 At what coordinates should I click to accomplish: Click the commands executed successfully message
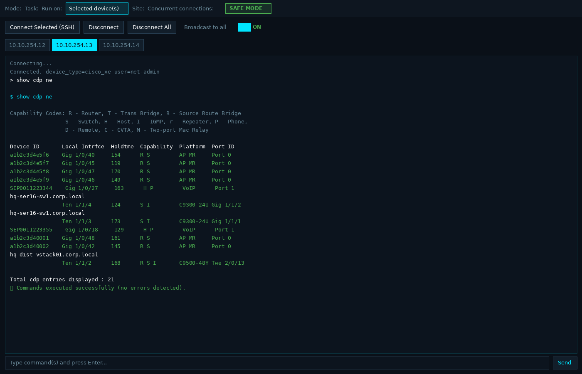tap(98, 288)
